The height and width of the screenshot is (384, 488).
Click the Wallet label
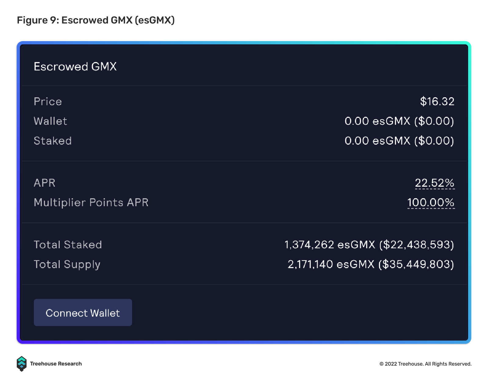[x=50, y=121]
